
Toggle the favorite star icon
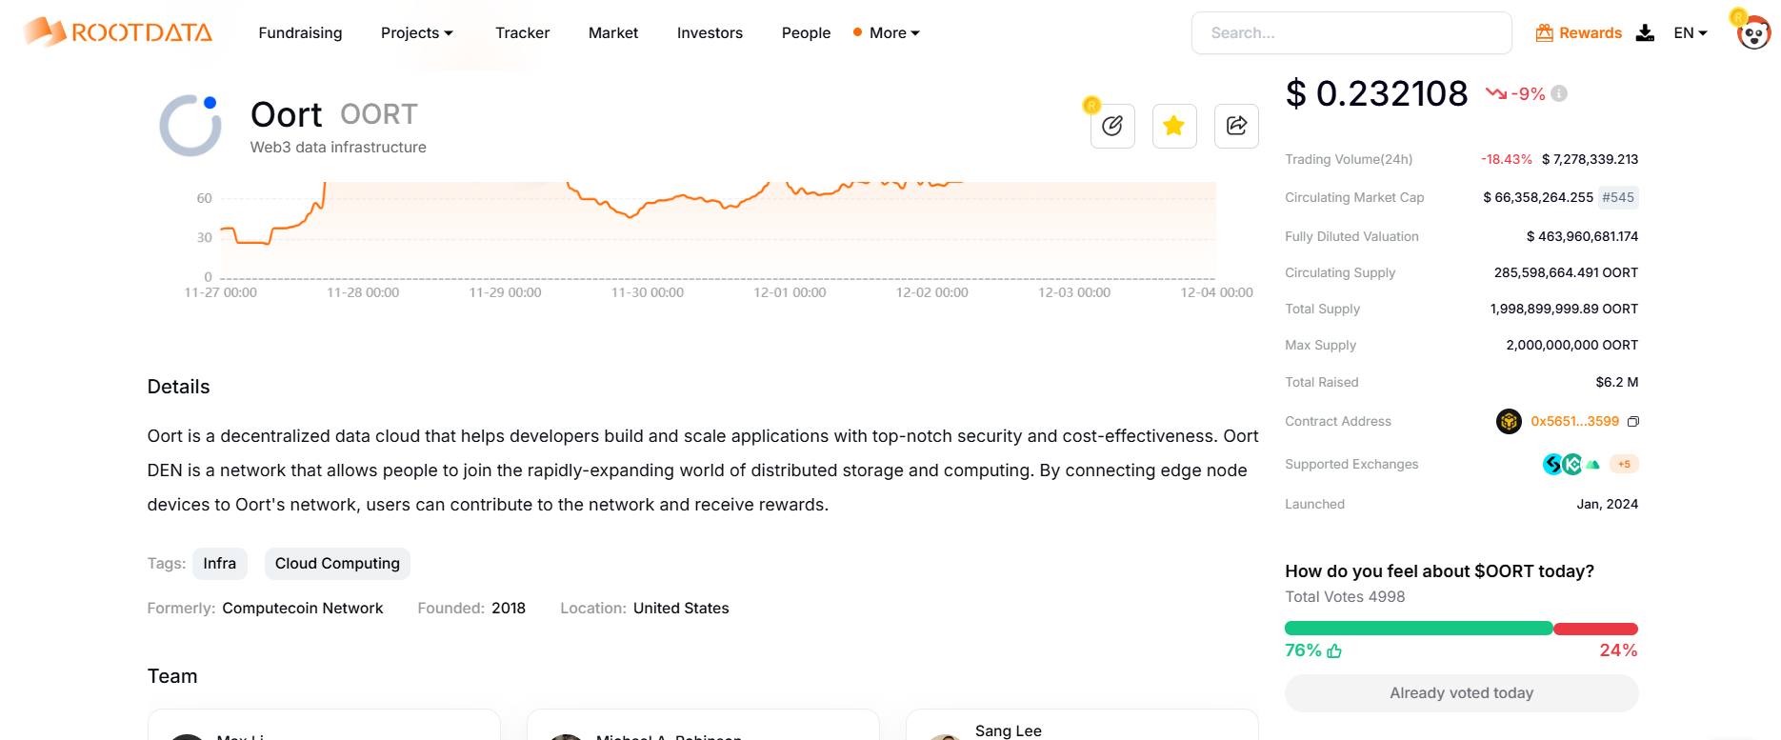(x=1174, y=126)
